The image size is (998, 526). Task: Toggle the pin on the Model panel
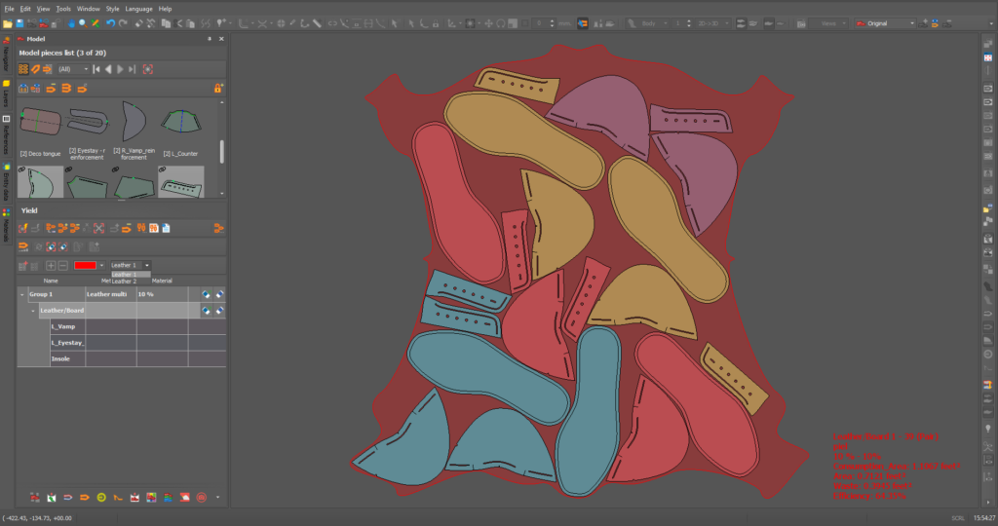[x=209, y=38]
